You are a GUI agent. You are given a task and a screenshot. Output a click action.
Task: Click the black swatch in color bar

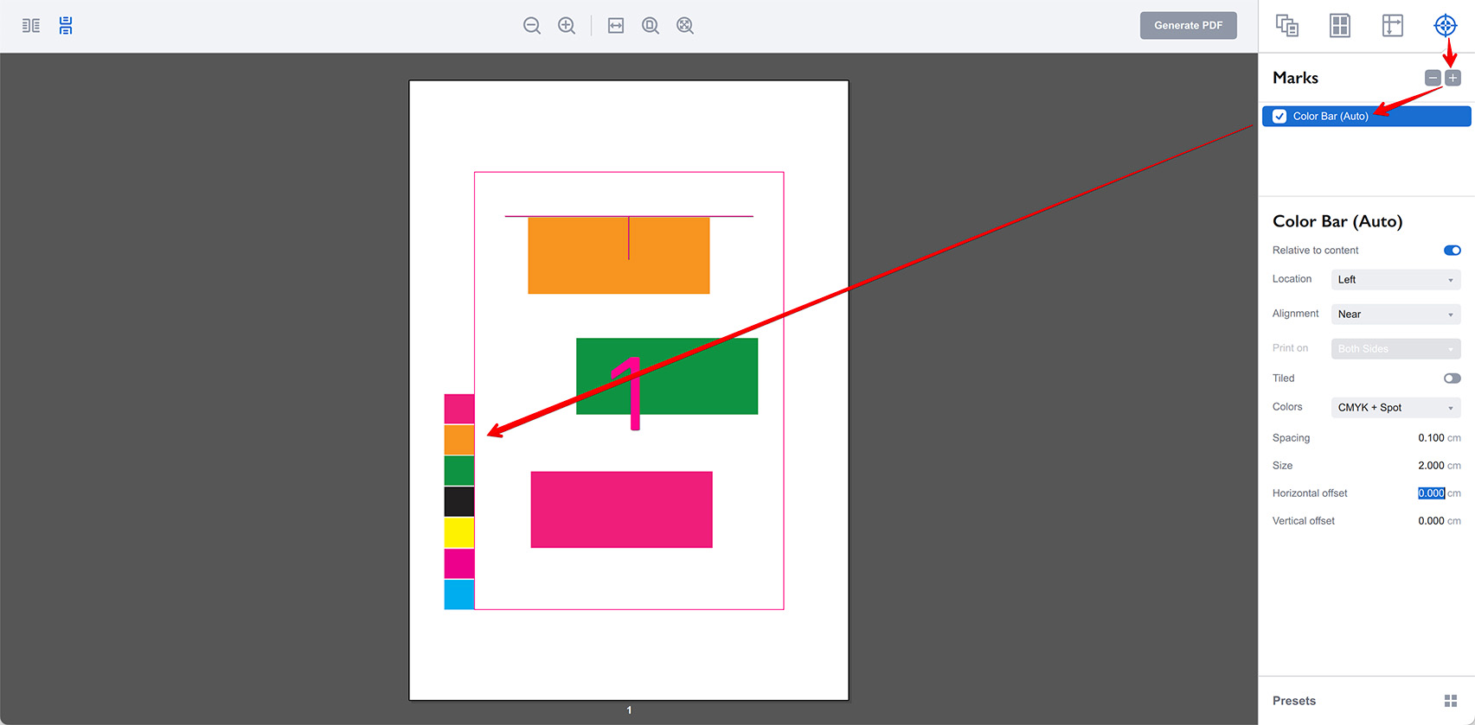click(459, 502)
